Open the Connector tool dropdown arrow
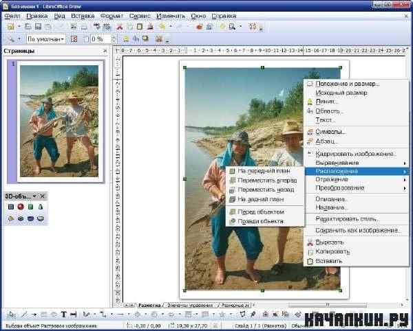Image resolution: width=413 pixels, height=331 pixels. point(111,315)
